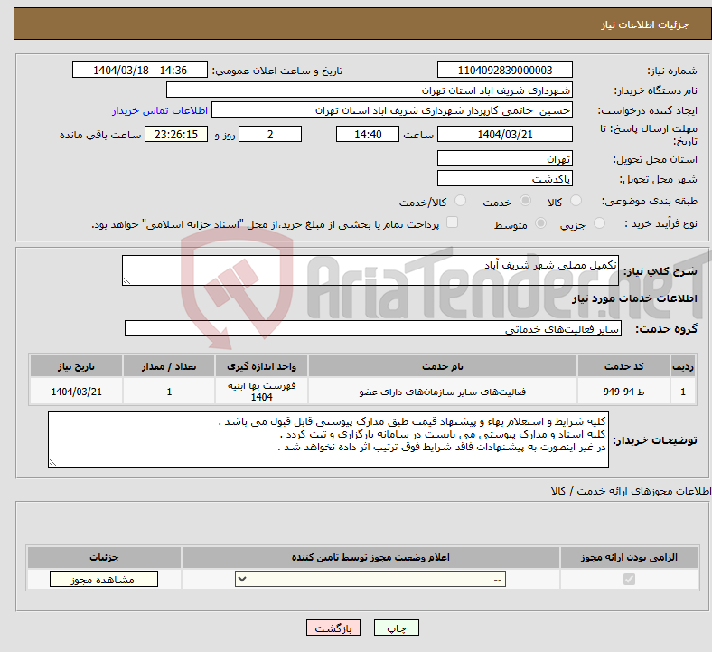Select the کالا radio button

576,201
